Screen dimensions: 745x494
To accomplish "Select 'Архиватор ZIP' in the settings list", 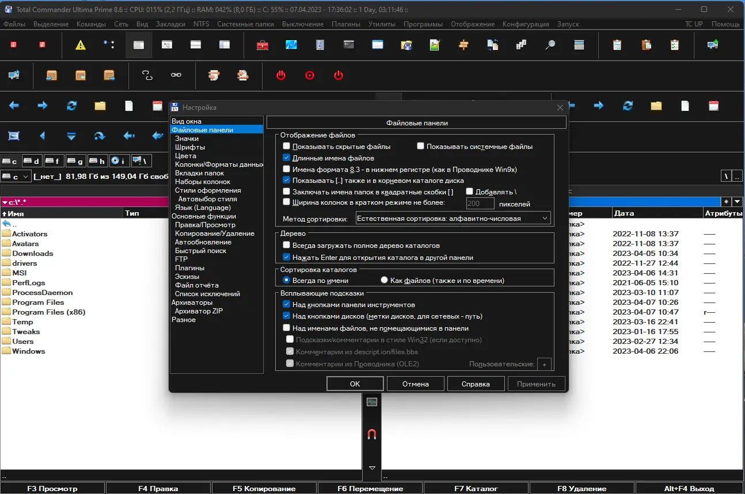I will pyautogui.click(x=199, y=311).
